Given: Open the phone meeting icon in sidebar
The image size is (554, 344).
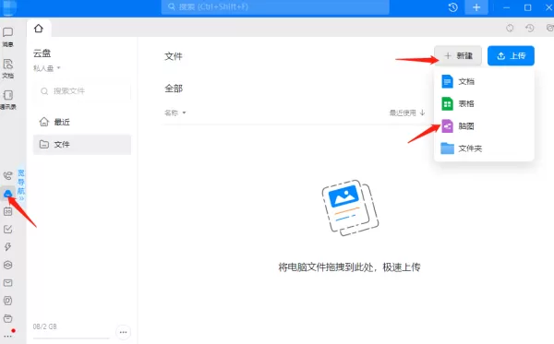Looking at the screenshot, I should [7, 176].
